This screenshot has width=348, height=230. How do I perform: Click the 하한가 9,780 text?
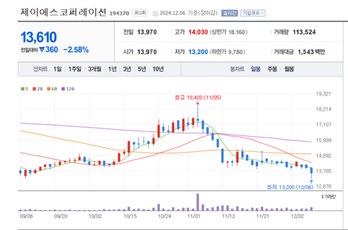227,52
